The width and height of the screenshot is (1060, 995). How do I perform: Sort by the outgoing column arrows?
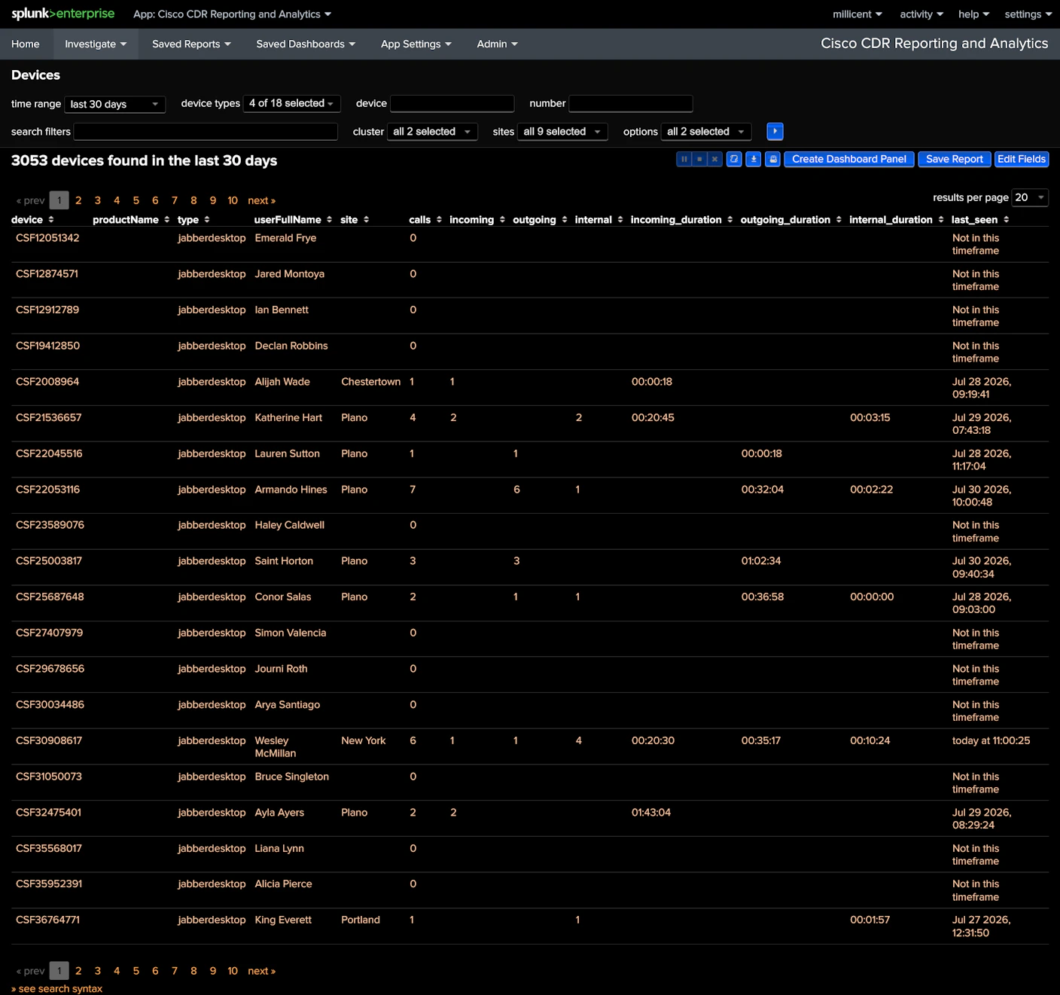565,220
